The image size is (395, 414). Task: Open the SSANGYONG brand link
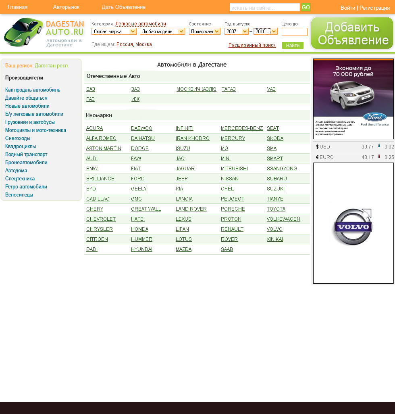[282, 169]
